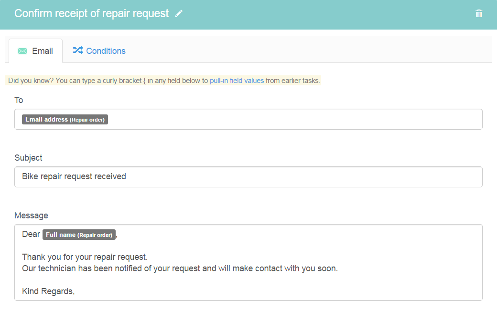Click the pencil icon to rename task
The height and width of the screenshot is (318, 497).
[179, 14]
